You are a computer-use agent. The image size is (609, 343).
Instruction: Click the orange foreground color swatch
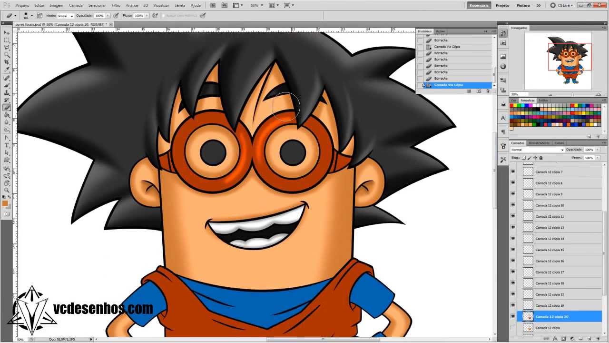(x=5, y=203)
